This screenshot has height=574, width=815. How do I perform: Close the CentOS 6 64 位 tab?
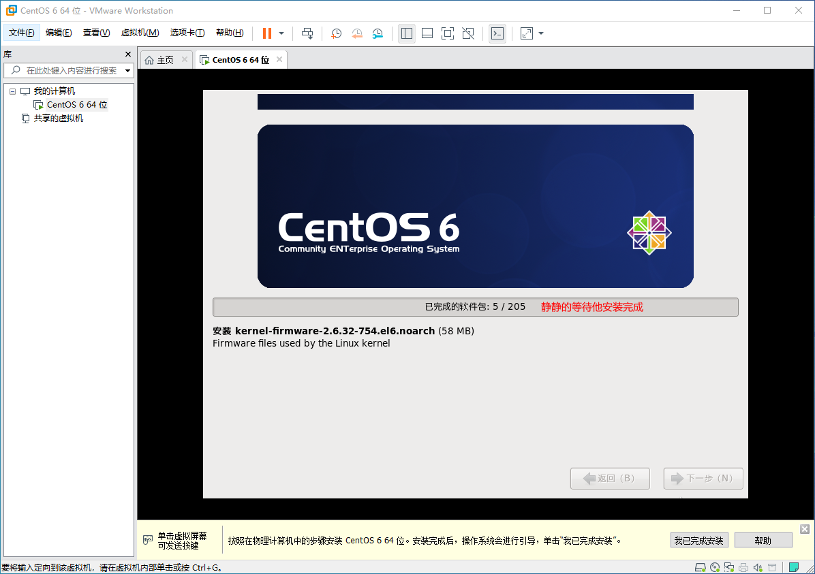[x=279, y=60]
